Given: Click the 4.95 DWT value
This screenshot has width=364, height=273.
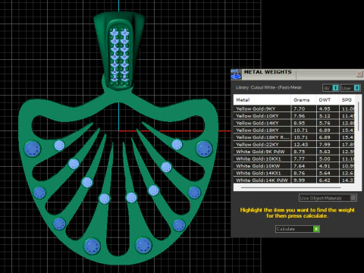Looking at the screenshot, I should coord(325,108).
